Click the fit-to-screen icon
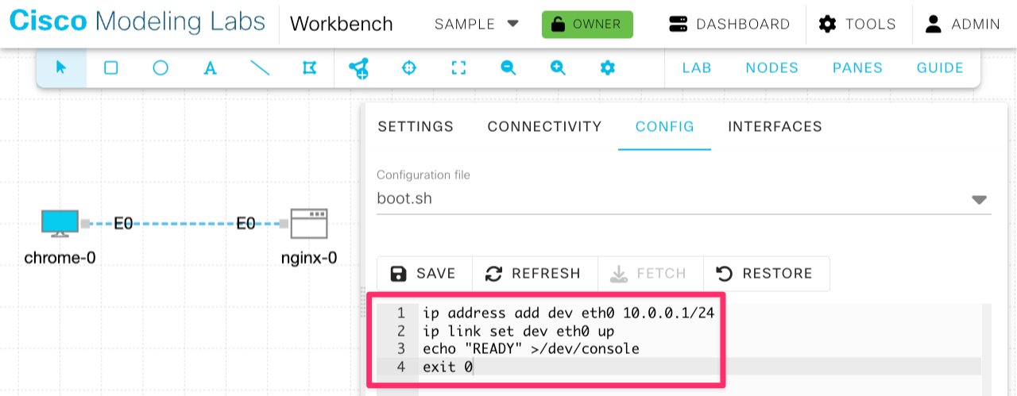Screen dimensions: 1017x396 458,68
